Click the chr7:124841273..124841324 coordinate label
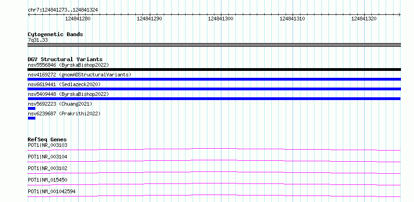414x202 pixels. click(63, 10)
